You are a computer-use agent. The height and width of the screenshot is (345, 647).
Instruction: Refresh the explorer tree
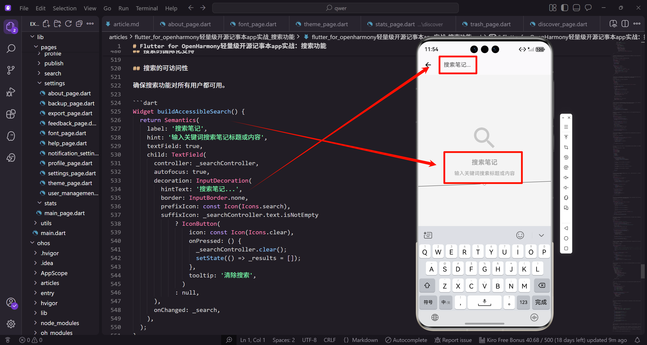[x=68, y=24]
